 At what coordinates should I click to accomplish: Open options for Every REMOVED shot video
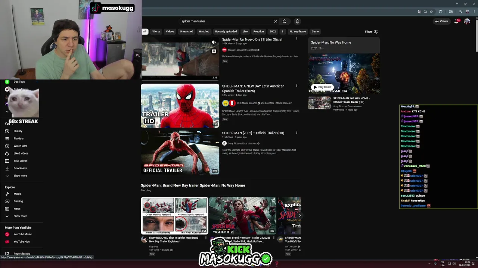coord(206,237)
